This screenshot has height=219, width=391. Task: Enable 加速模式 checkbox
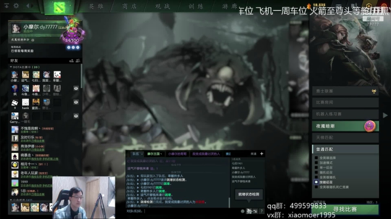[316, 163]
